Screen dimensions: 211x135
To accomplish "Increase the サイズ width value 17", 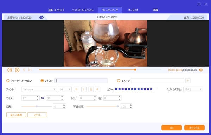I will click(x=38, y=97).
